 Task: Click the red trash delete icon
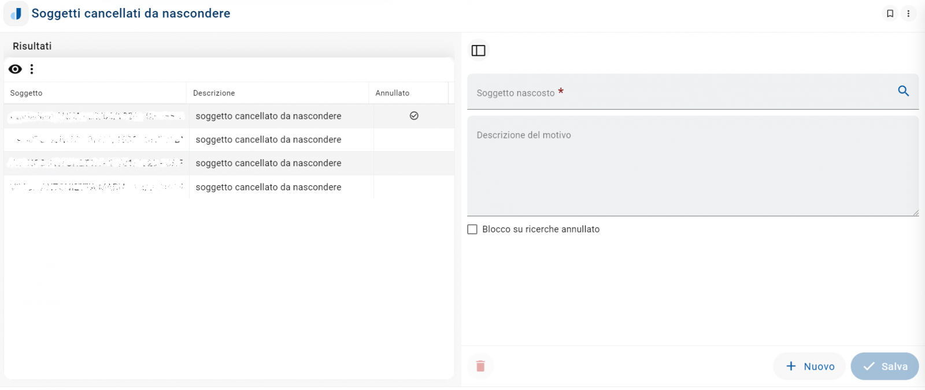coord(480,366)
